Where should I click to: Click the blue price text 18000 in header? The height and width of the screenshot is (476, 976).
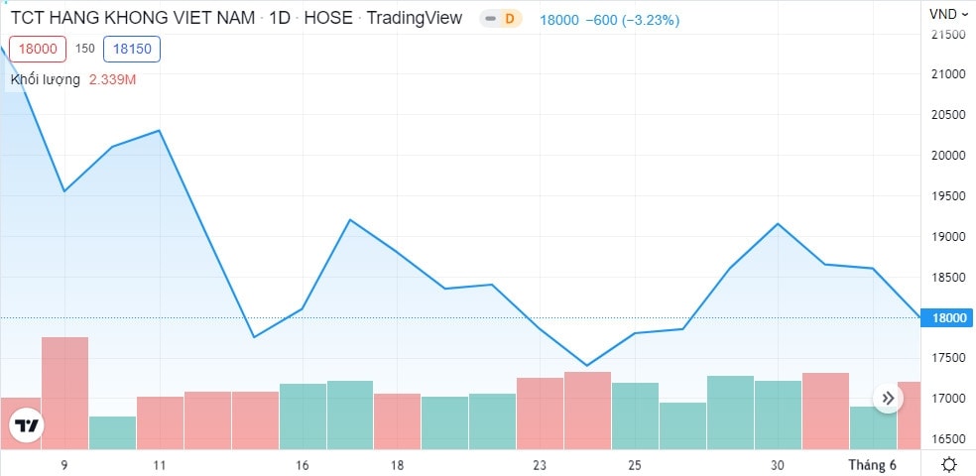[559, 20]
